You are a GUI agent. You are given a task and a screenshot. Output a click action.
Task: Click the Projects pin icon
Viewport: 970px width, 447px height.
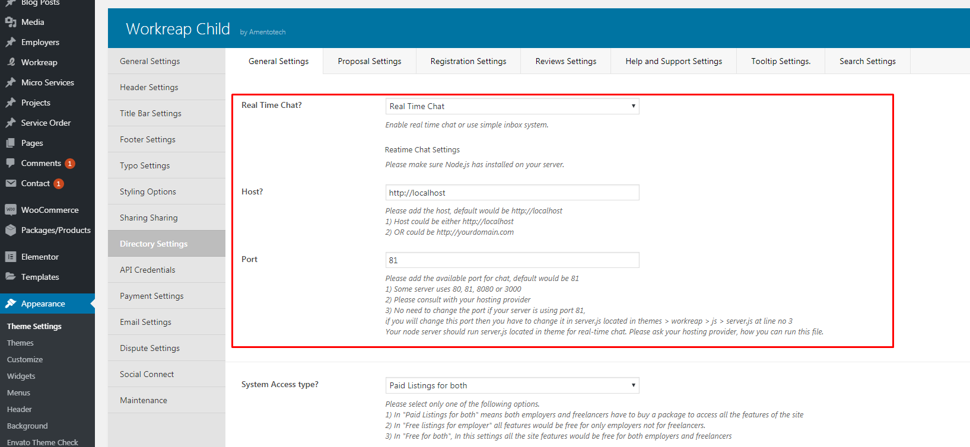click(x=11, y=103)
